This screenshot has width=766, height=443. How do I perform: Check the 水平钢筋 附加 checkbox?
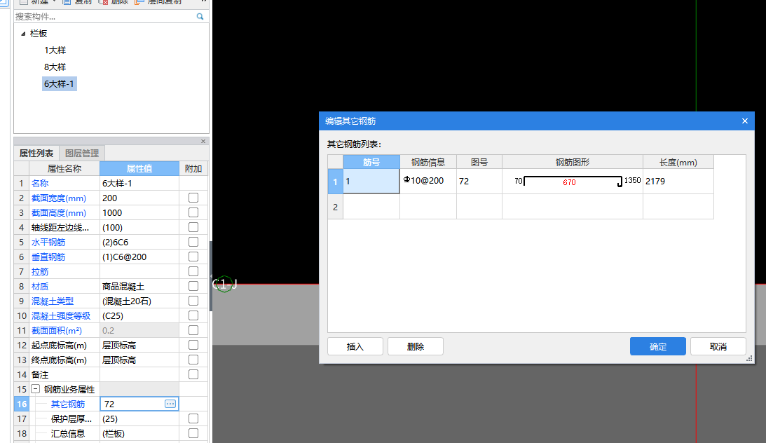point(193,242)
